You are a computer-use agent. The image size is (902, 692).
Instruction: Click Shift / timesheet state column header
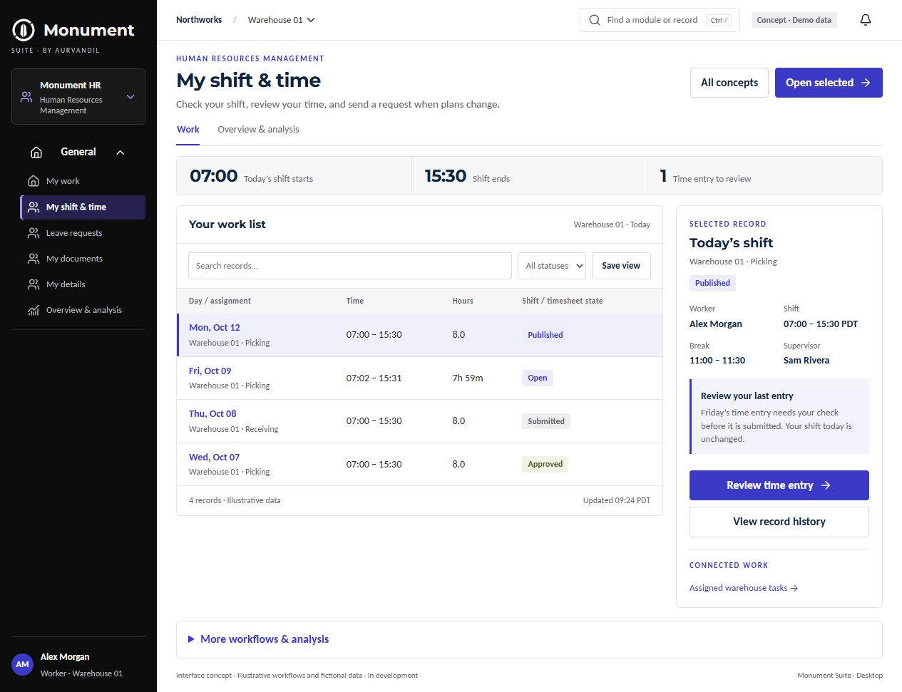(563, 301)
